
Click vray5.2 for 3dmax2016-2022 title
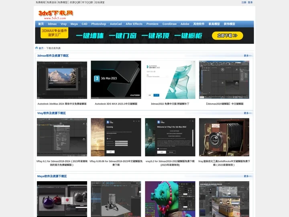[170, 163]
